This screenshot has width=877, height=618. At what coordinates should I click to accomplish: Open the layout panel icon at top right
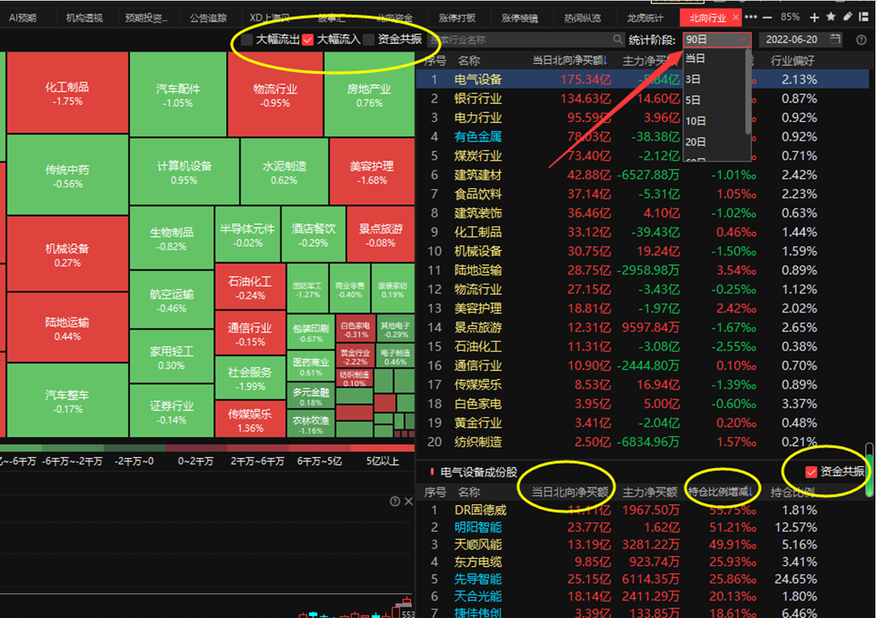point(864,17)
